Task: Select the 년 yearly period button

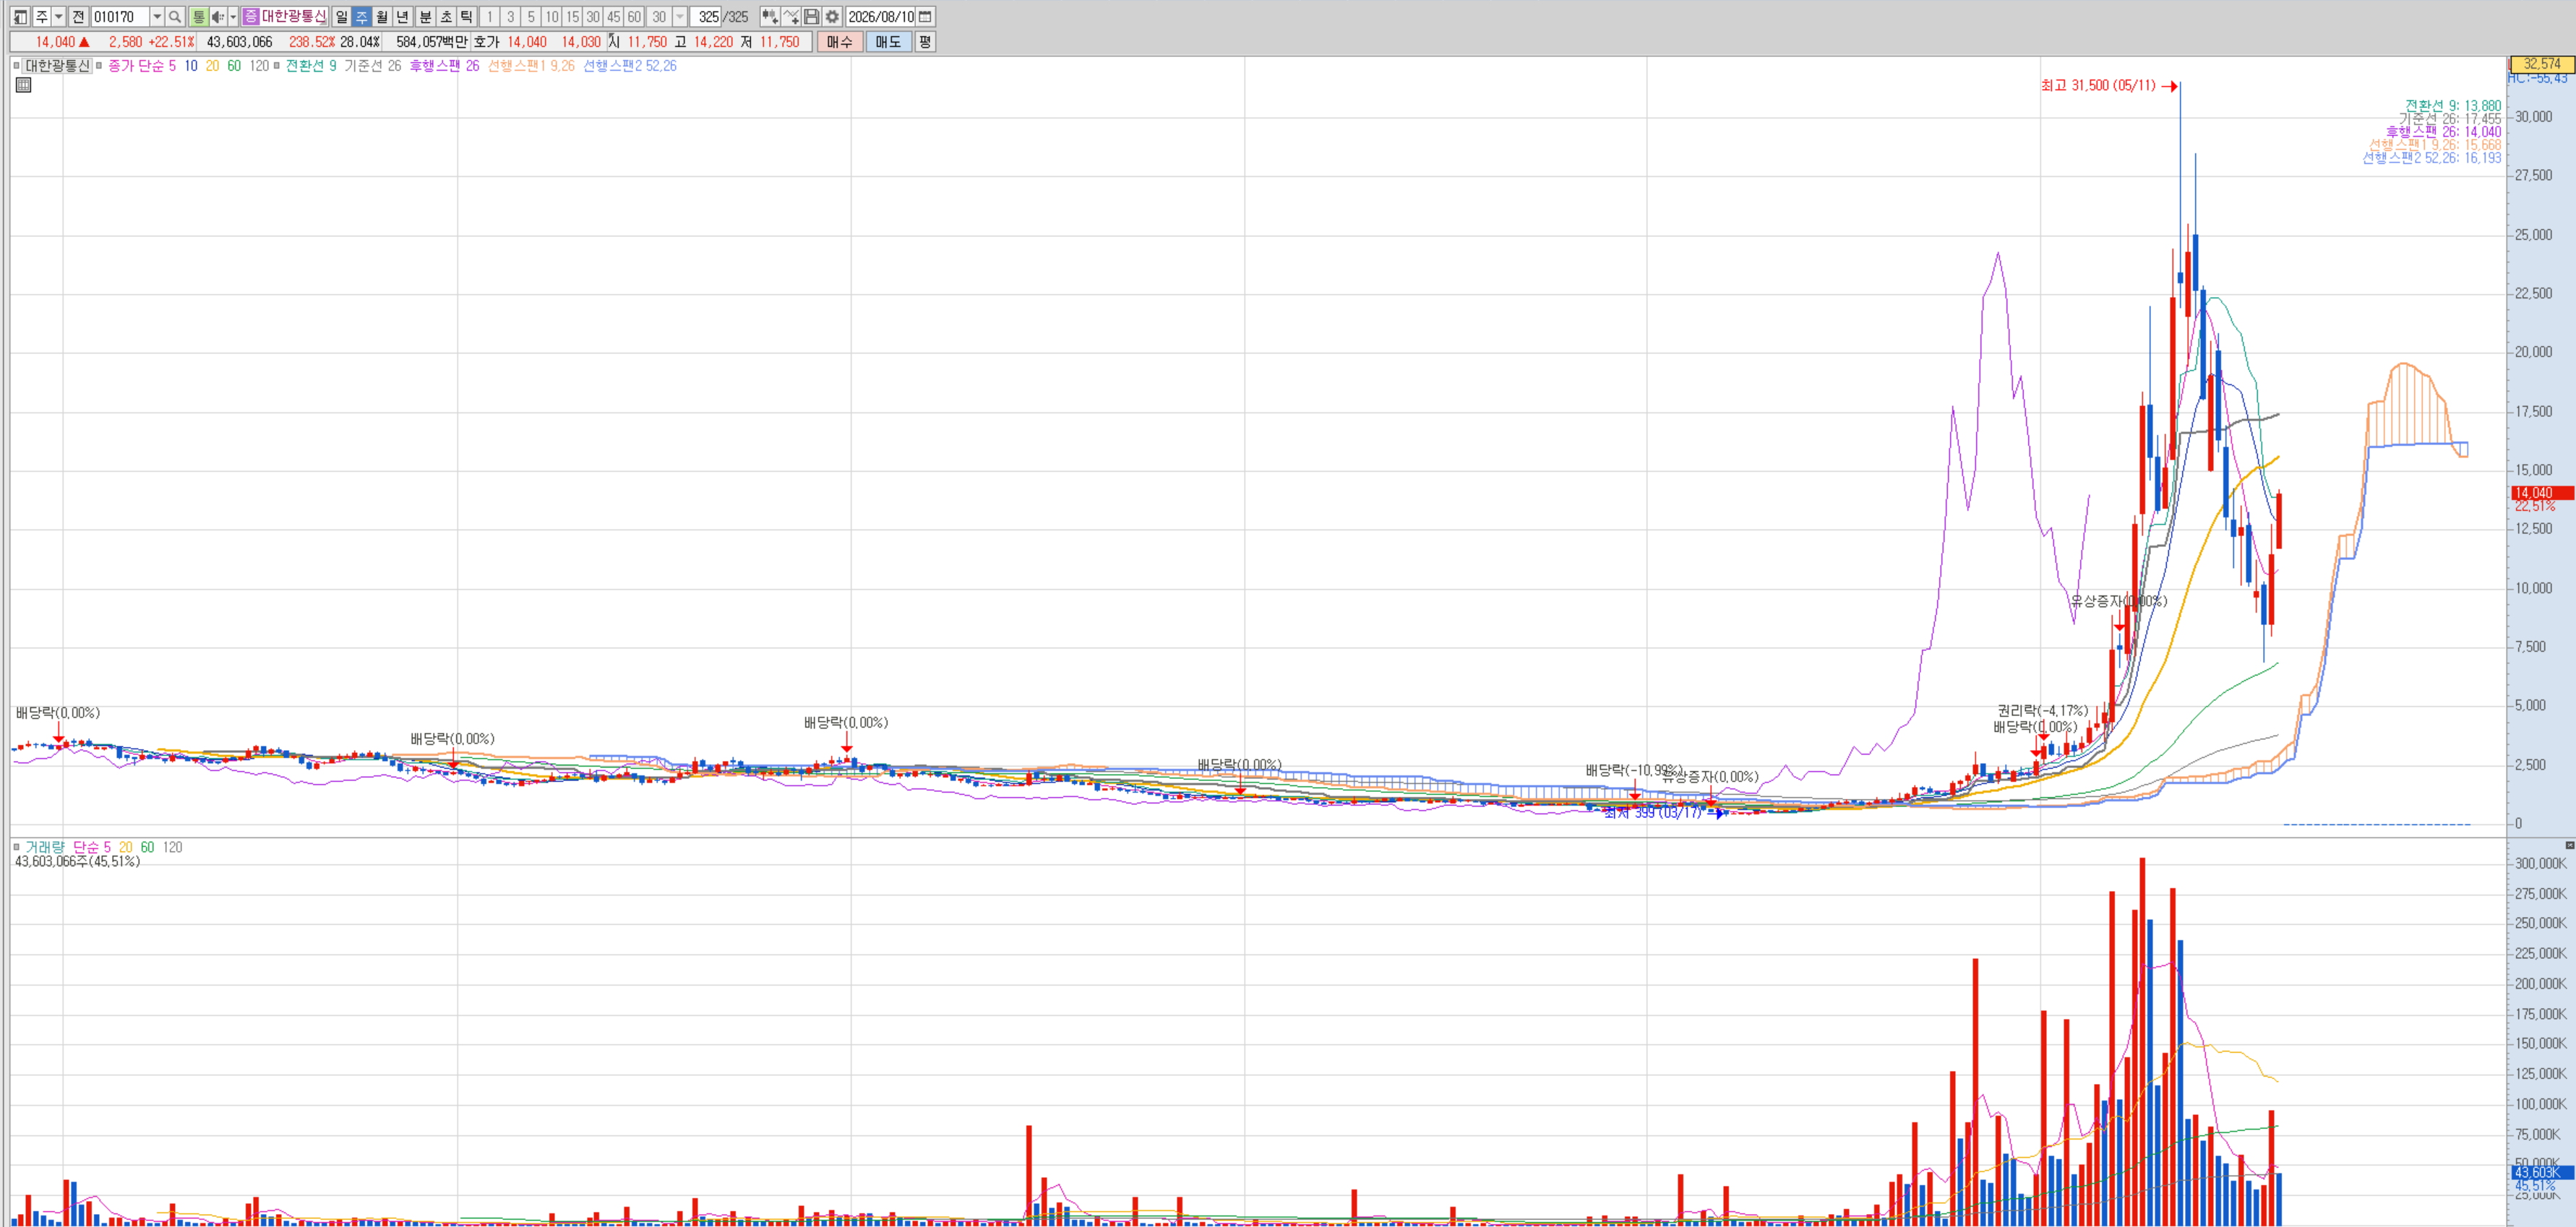Action: [x=403, y=17]
